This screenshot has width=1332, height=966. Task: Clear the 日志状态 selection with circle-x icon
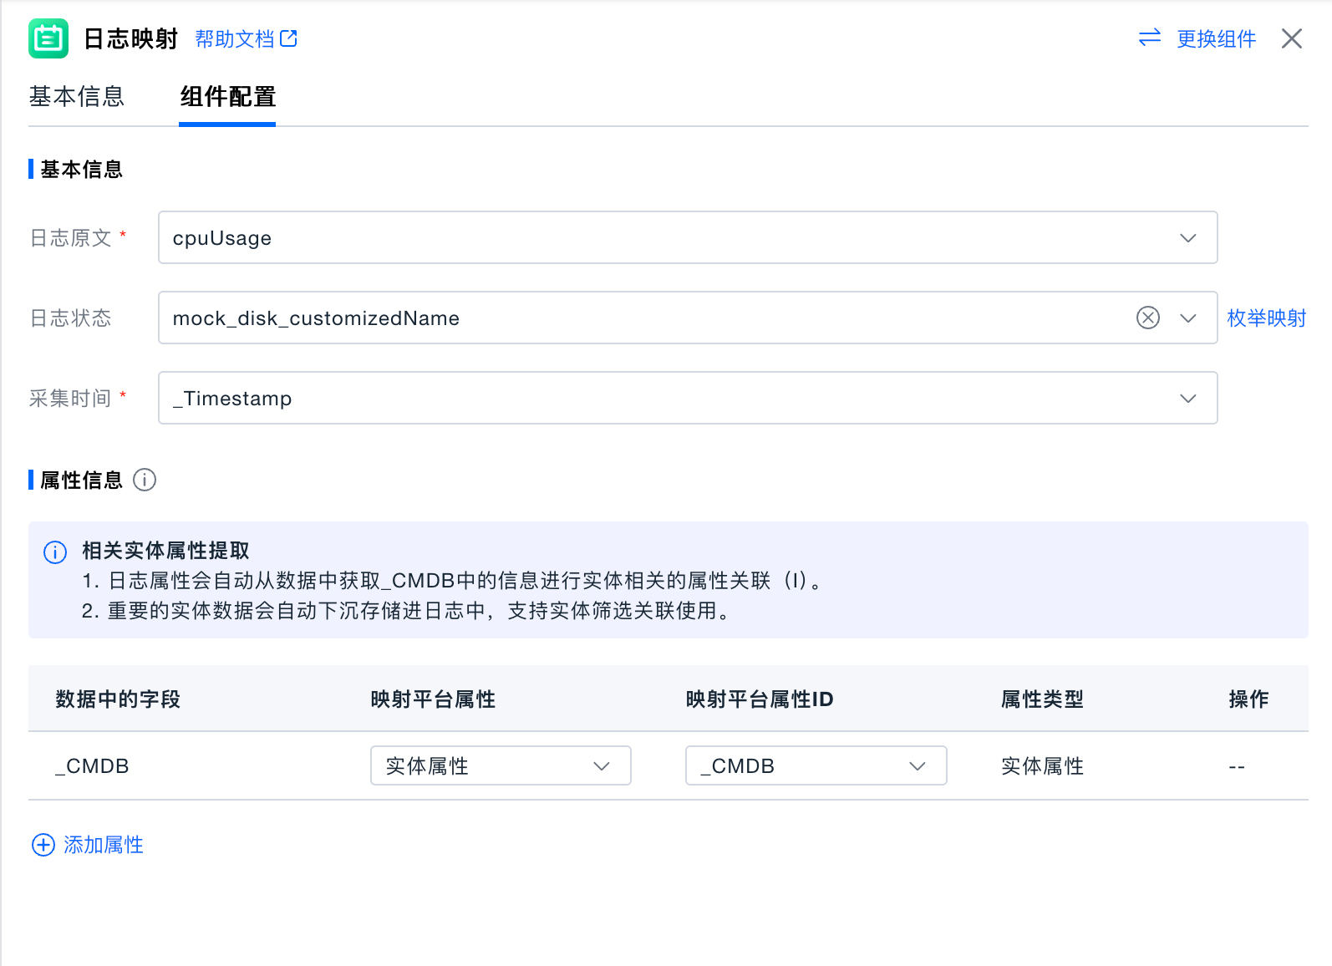tap(1148, 318)
